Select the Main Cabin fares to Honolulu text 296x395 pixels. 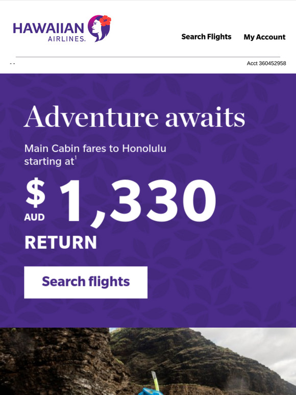(95, 149)
